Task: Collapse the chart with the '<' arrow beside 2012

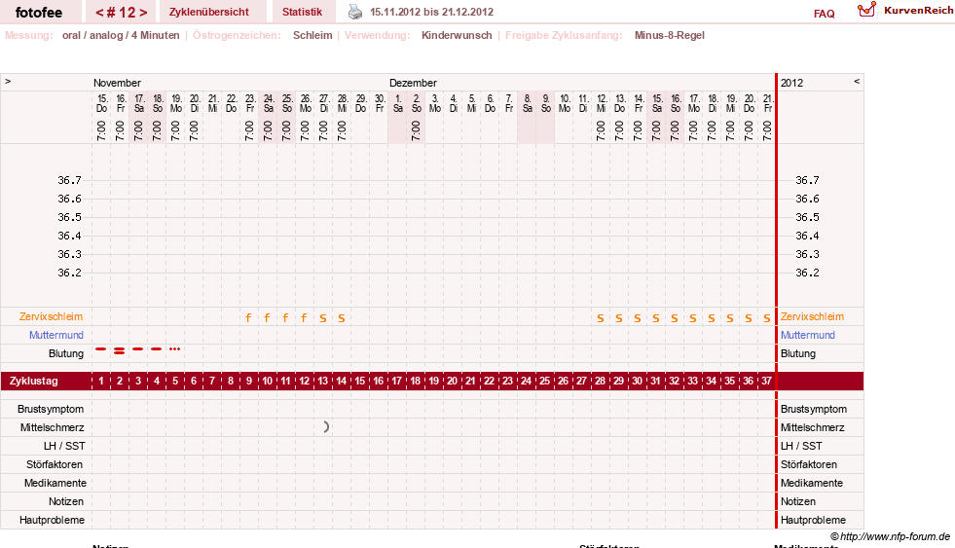Action: pos(857,81)
